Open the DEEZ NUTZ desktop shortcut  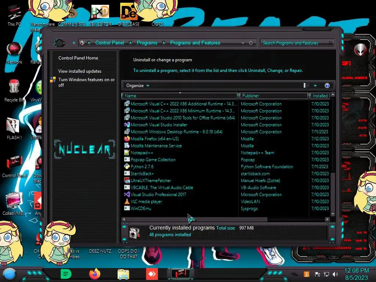tap(100, 251)
